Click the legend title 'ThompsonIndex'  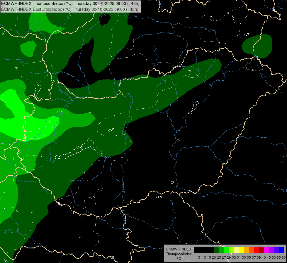tap(179, 254)
